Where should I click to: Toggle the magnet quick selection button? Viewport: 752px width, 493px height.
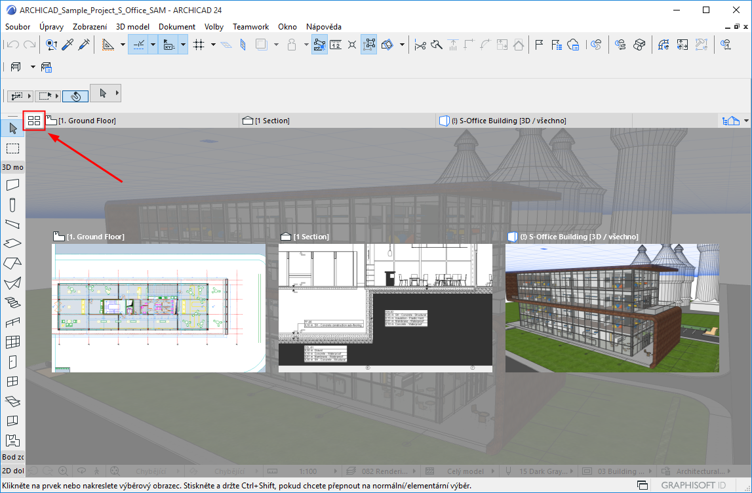[x=75, y=96]
